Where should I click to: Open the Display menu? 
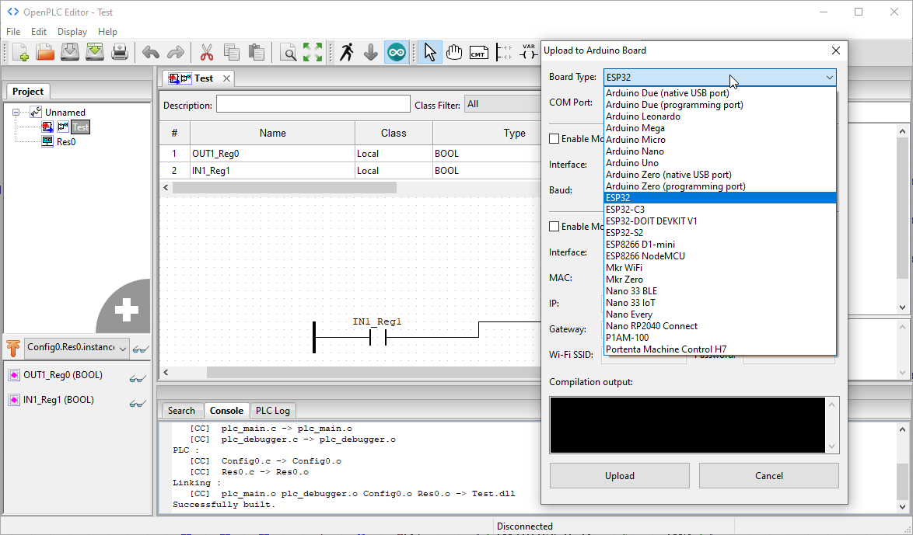coord(72,31)
